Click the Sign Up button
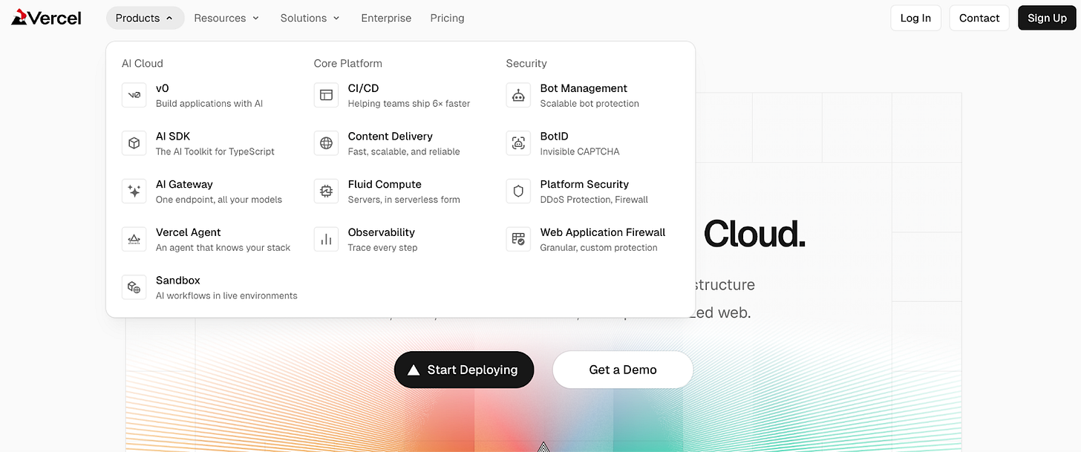The width and height of the screenshot is (1081, 452). tap(1047, 18)
